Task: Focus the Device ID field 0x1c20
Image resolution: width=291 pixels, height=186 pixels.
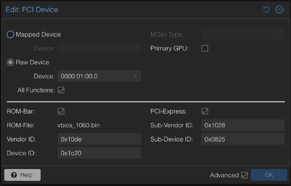Action: point(99,153)
